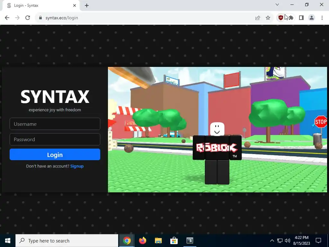Open Chrome three-dot menu
The width and height of the screenshot is (329, 247).
pyautogui.click(x=322, y=18)
